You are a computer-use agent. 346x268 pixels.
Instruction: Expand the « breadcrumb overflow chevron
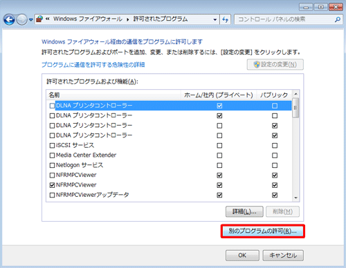[48, 19]
